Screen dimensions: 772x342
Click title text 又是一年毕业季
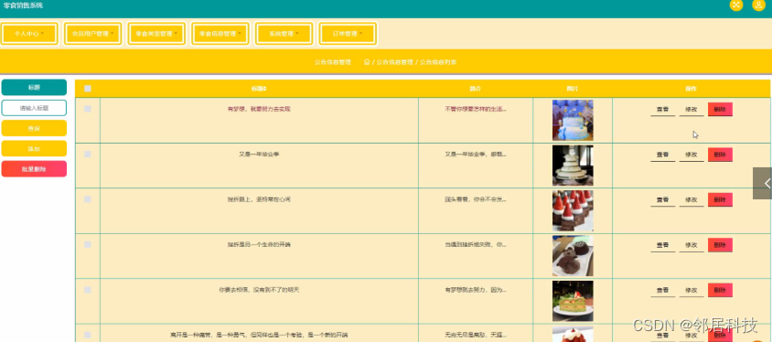point(259,155)
